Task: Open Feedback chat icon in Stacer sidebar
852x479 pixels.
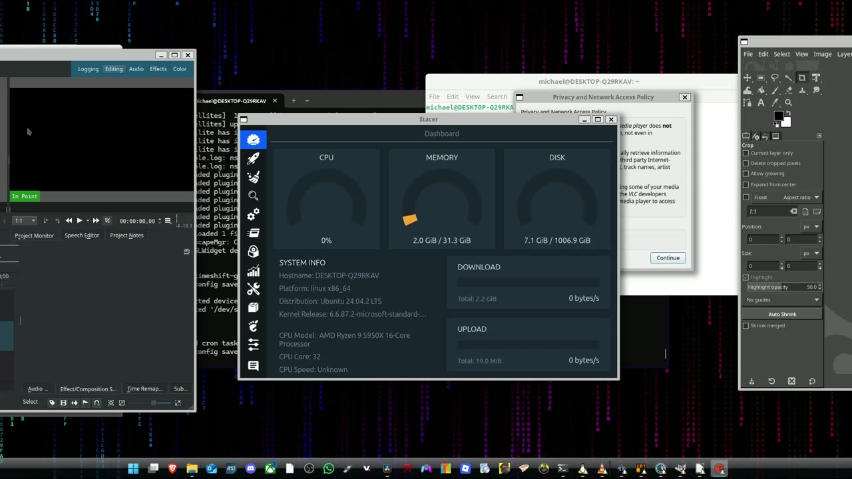Action: [253, 366]
